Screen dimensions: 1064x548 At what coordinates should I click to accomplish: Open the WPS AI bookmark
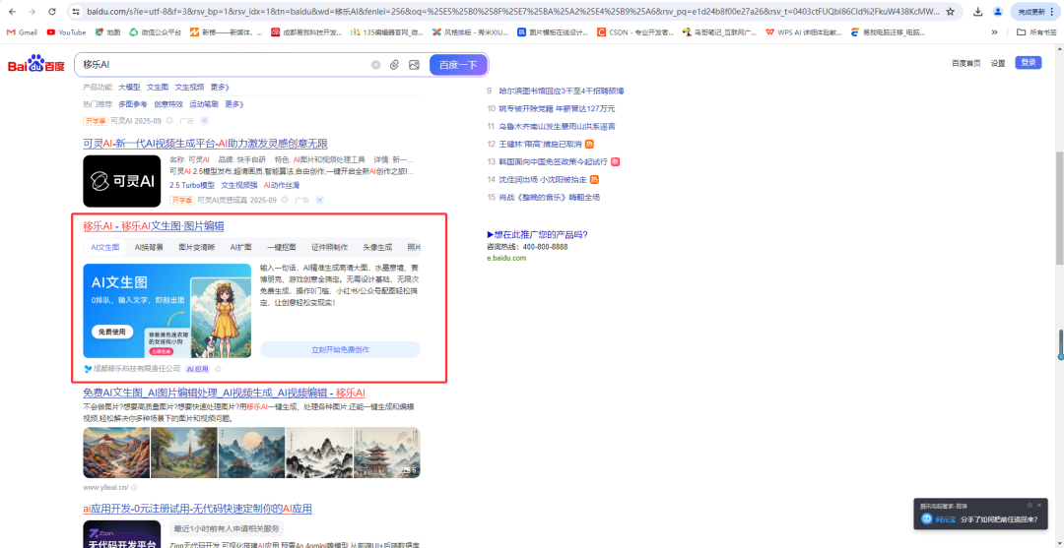pyautogui.click(x=804, y=31)
